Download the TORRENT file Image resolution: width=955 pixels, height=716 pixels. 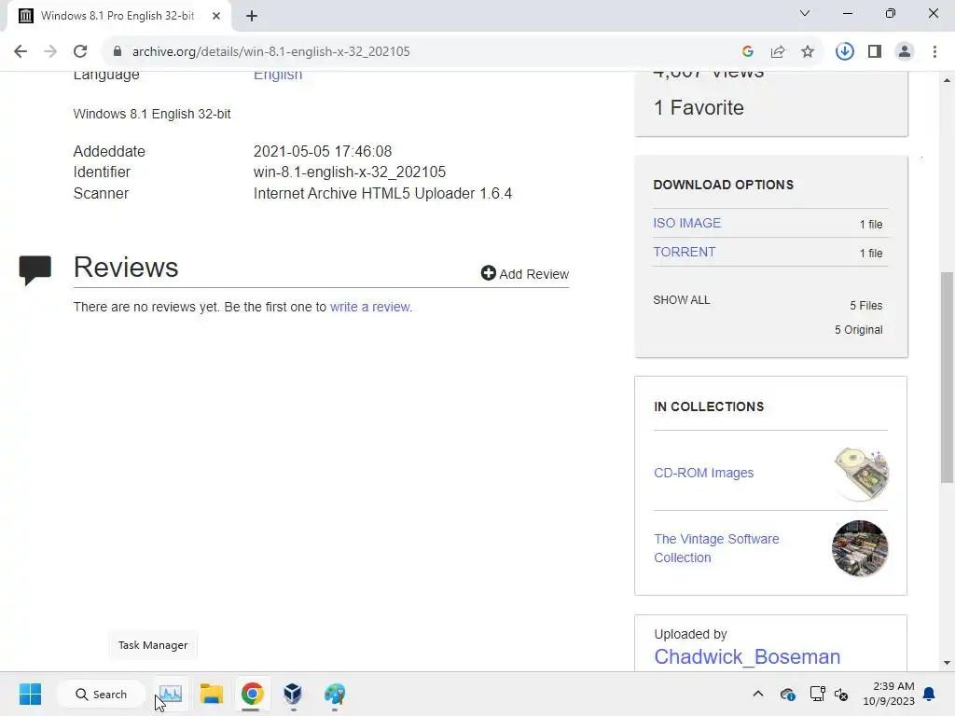pyautogui.click(x=684, y=252)
